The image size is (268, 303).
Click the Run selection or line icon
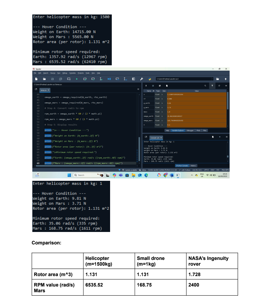tap(101, 79)
